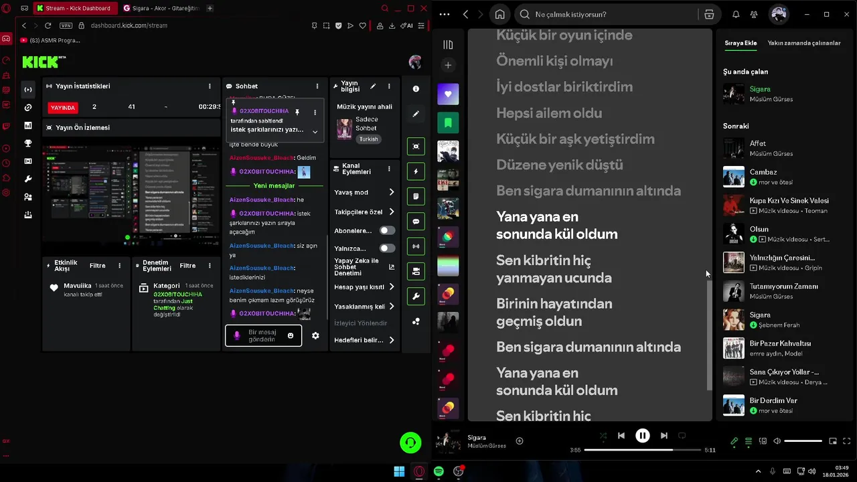
Task: Open Sohbet panel three-dot menu
Action: pyautogui.click(x=317, y=86)
